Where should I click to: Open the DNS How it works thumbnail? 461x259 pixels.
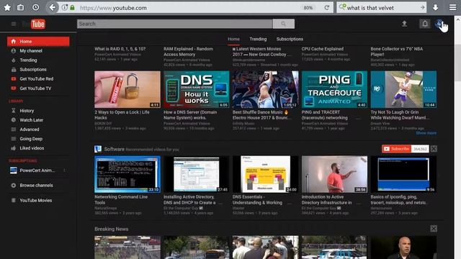coord(197,89)
